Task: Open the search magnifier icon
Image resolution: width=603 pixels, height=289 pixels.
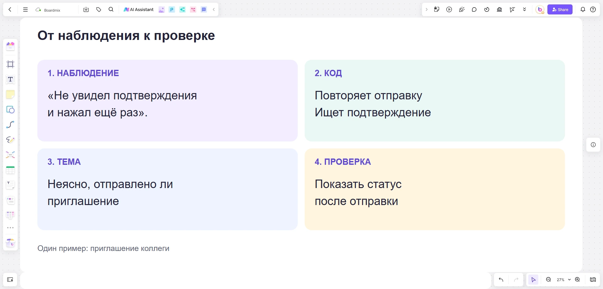Action: (x=111, y=9)
